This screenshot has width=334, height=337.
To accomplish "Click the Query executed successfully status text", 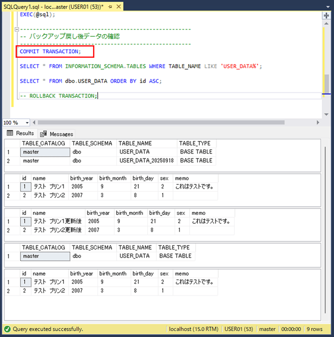I will point(48,329).
